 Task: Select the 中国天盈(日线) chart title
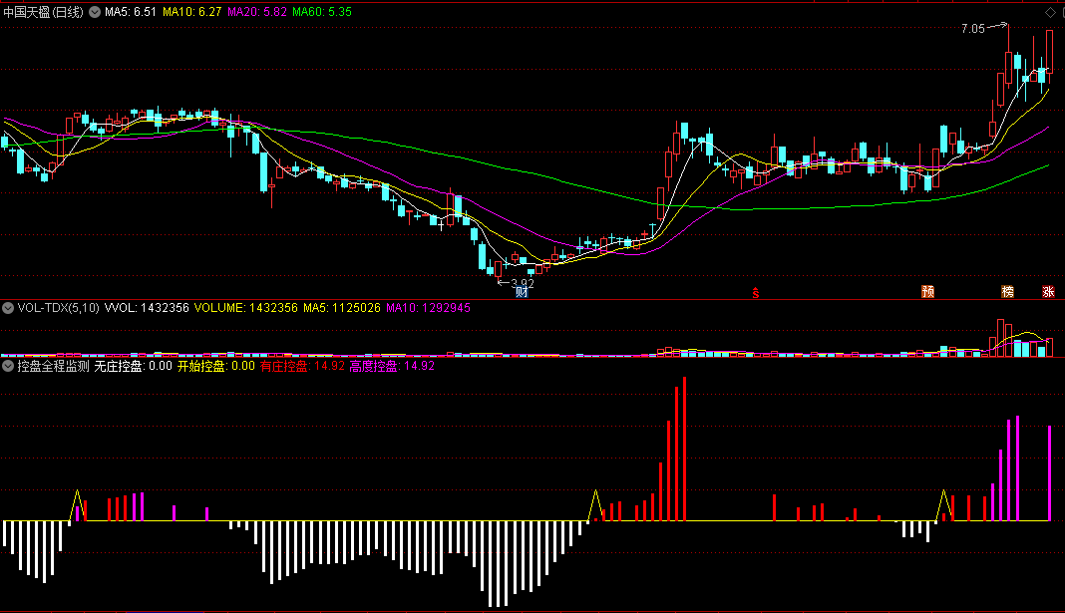(x=44, y=12)
